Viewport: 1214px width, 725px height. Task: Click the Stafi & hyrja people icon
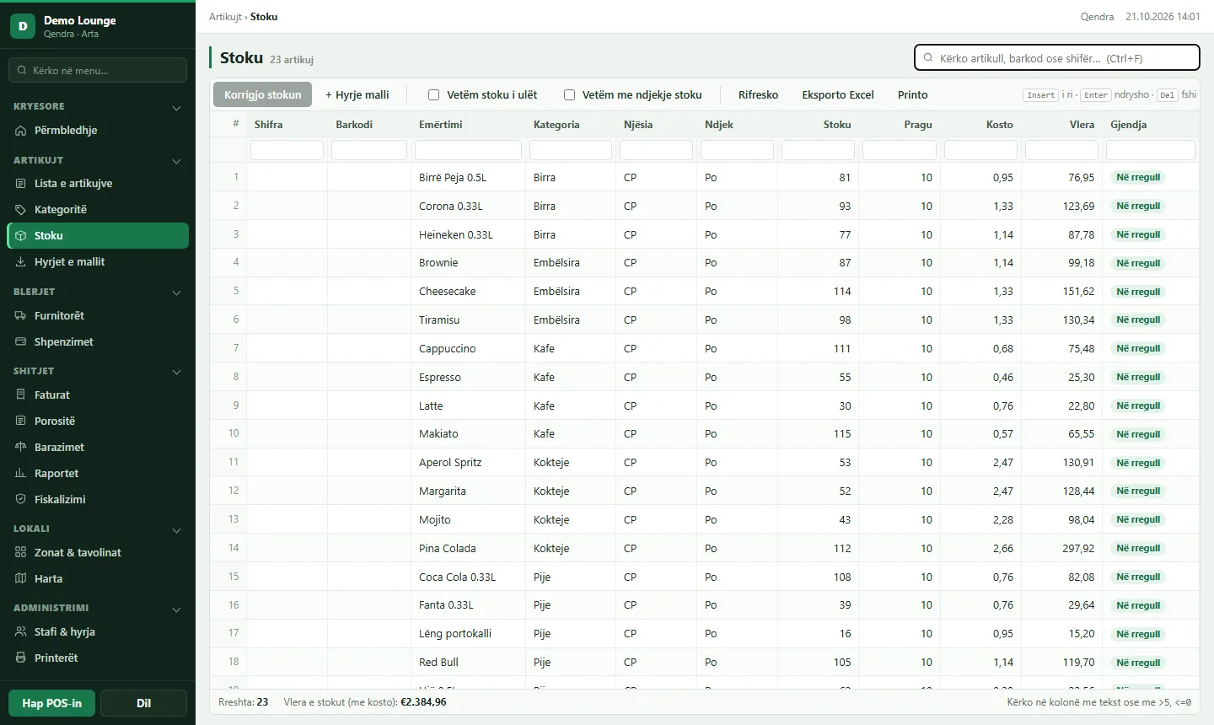coord(21,632)
